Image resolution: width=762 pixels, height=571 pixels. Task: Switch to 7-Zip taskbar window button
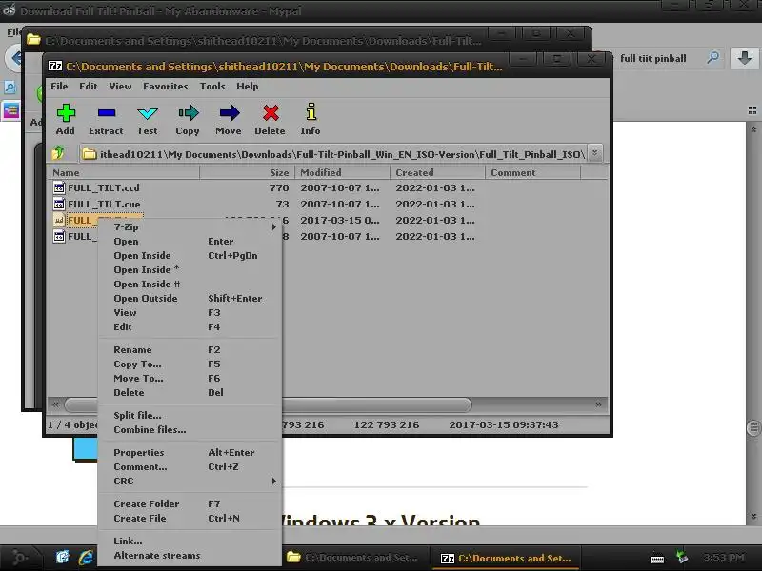tap(507, 558)
